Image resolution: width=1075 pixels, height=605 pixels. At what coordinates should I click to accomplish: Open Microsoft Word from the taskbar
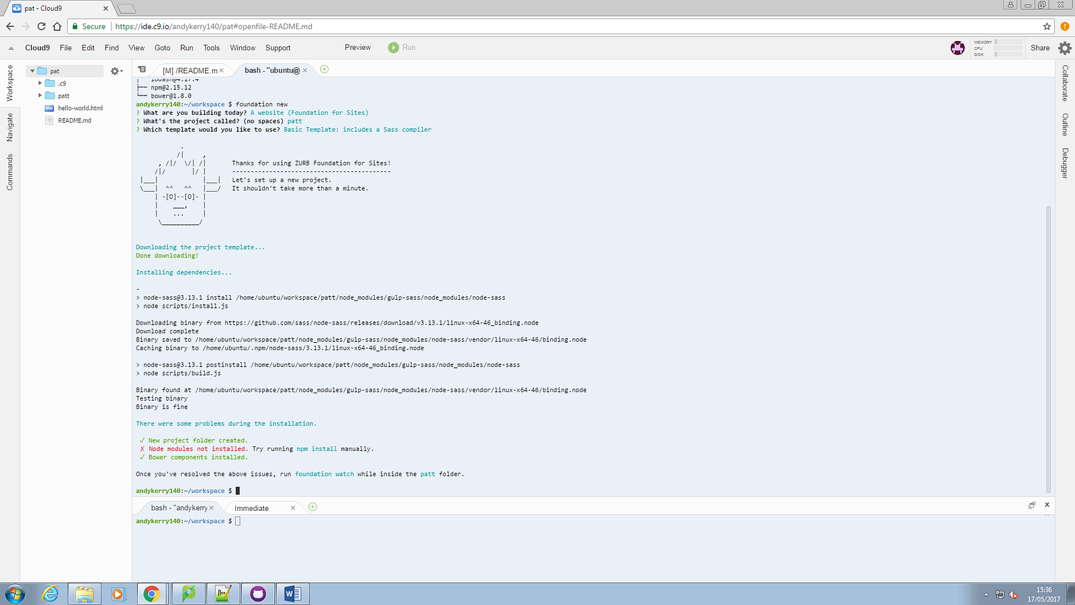click(x=293, y=594)
